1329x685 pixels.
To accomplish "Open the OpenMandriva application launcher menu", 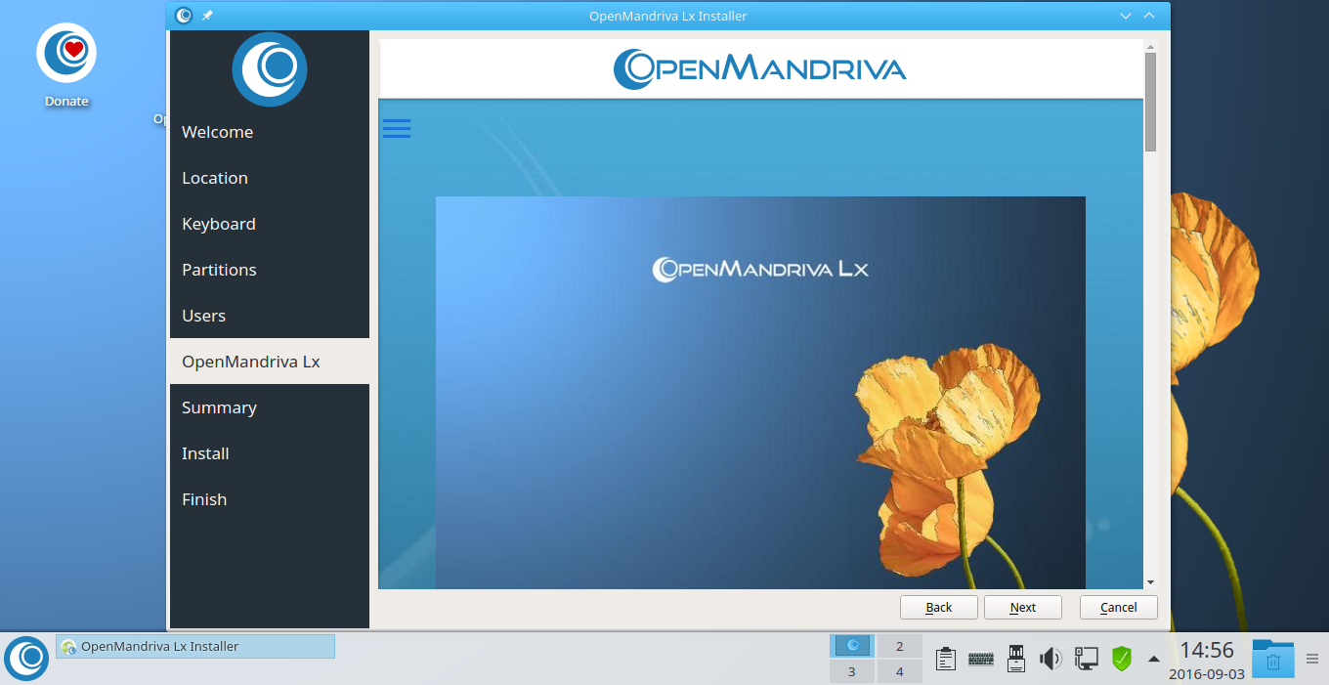I will [26, 658].
